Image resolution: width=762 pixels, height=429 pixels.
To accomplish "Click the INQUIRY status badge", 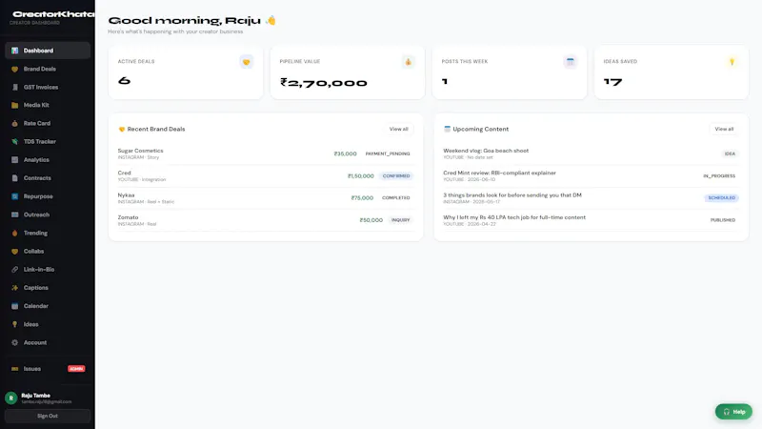I will (x=400, y=220).
